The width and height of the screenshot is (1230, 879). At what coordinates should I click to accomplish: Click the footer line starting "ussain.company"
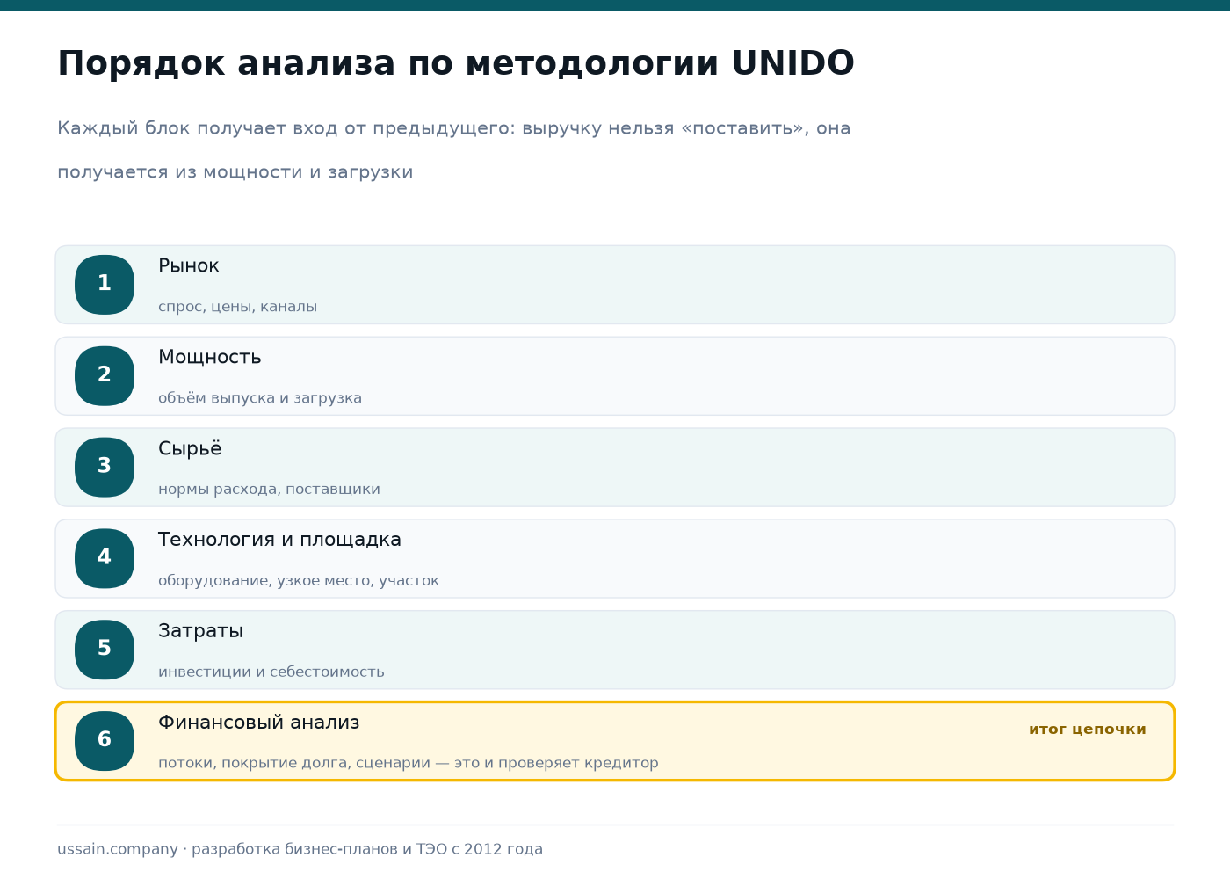tap(300, 849)
